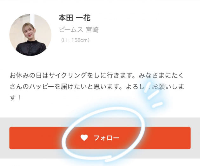Click the 宮崎 store location text

point(92,30)
